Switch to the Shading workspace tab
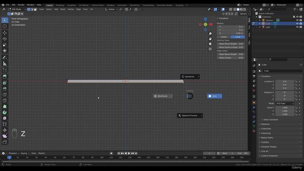Screen dimensions: 304x171 (111, 5)
